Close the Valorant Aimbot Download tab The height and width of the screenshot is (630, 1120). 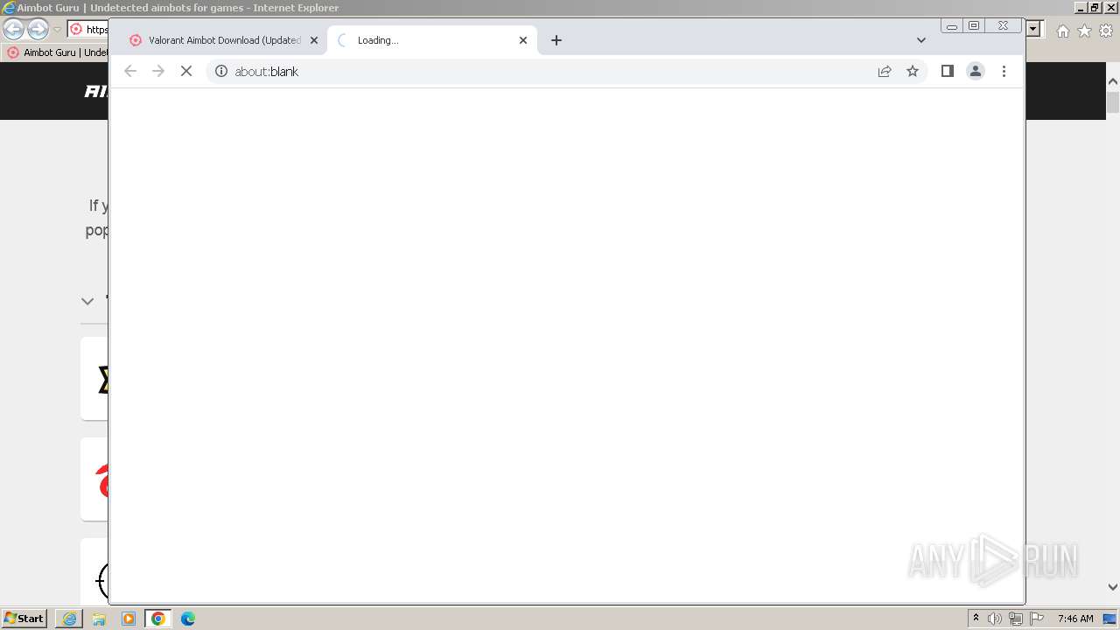[314, 40]
